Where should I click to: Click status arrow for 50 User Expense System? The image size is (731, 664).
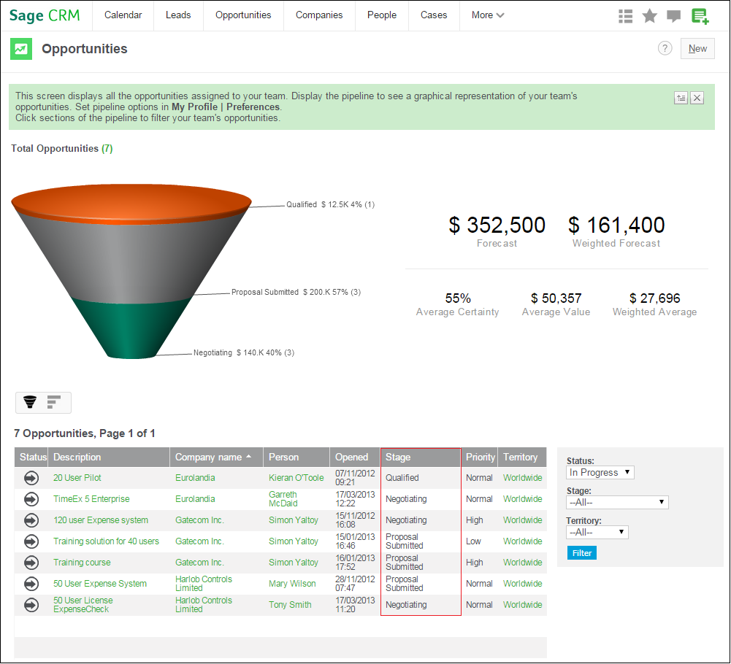(x=31, y=584)
